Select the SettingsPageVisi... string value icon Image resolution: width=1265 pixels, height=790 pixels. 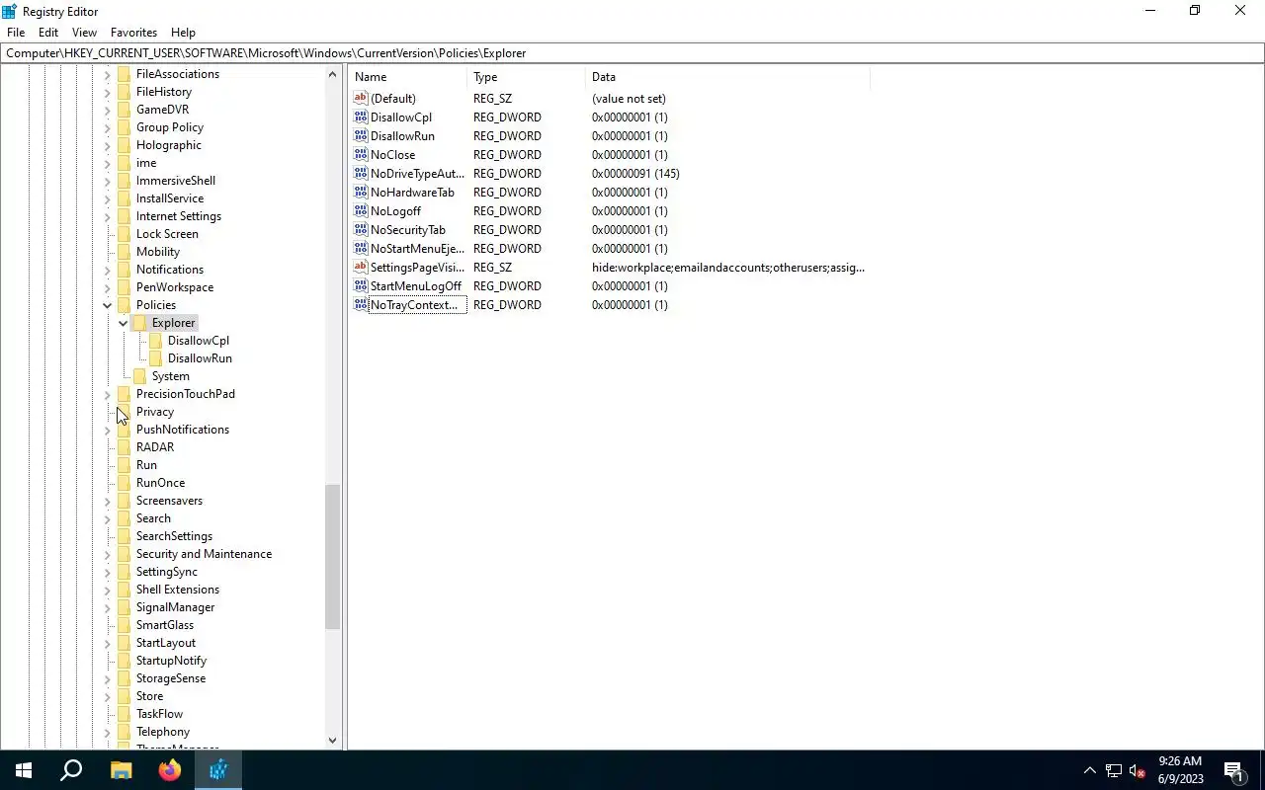[x=361, y=267]
